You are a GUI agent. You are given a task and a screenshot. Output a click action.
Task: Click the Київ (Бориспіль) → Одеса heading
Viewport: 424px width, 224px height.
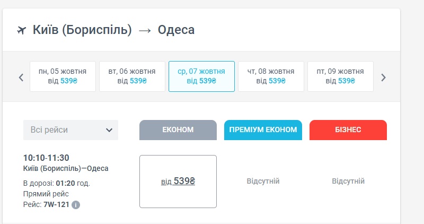pyautogui.click(x=113, y=30)
